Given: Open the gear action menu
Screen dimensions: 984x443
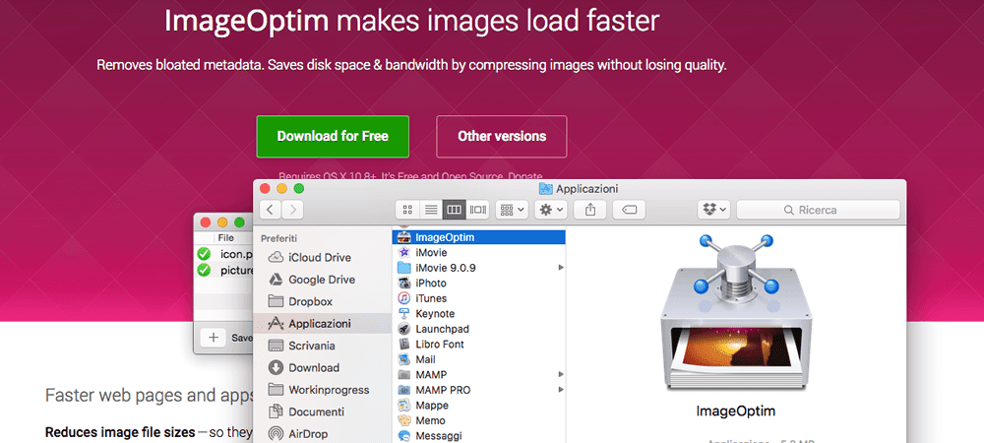Looking at the screenshot, I should (551, 210).
